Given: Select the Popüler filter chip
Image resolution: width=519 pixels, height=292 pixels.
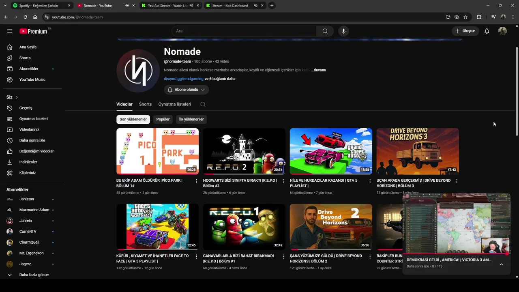Looking at the screenshot, I should [x=163, y=119].
